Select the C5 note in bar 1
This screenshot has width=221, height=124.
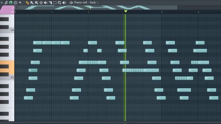(x=33, y=78)
